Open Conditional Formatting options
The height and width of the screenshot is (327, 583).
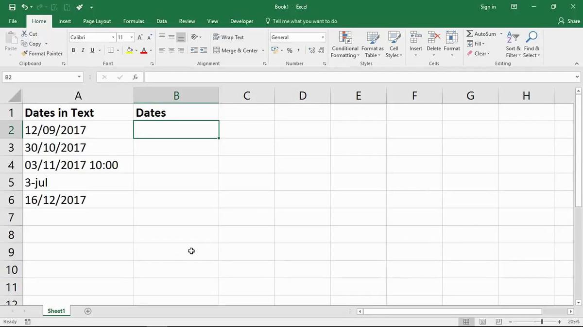345,44
